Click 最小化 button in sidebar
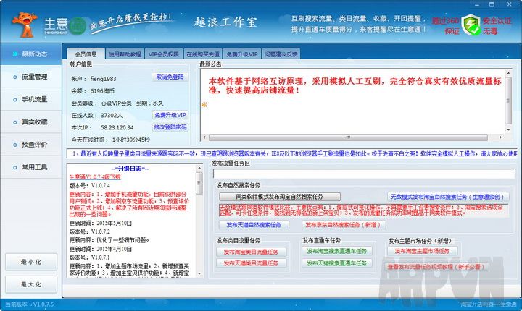Screen dimensions: 522x311 click(31, 262)
